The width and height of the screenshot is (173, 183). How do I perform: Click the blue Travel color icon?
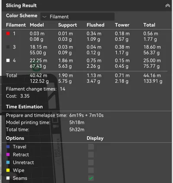[8, 147]
